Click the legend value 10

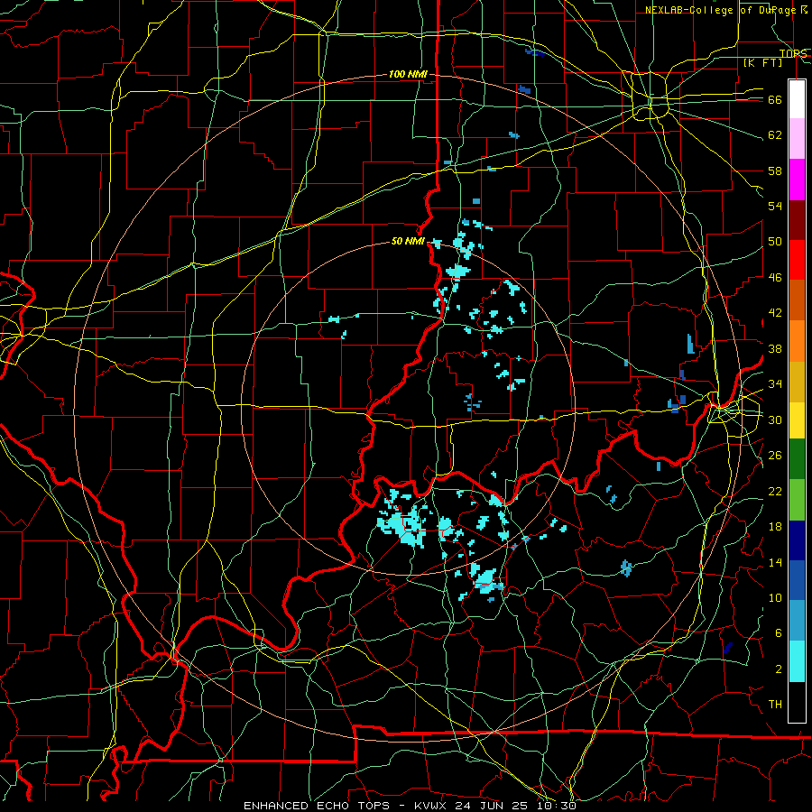tap(775, 598)
